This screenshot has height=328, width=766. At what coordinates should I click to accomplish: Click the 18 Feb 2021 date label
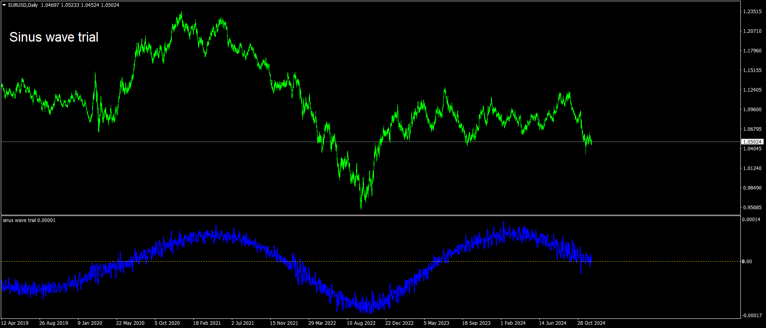[207, 323]
